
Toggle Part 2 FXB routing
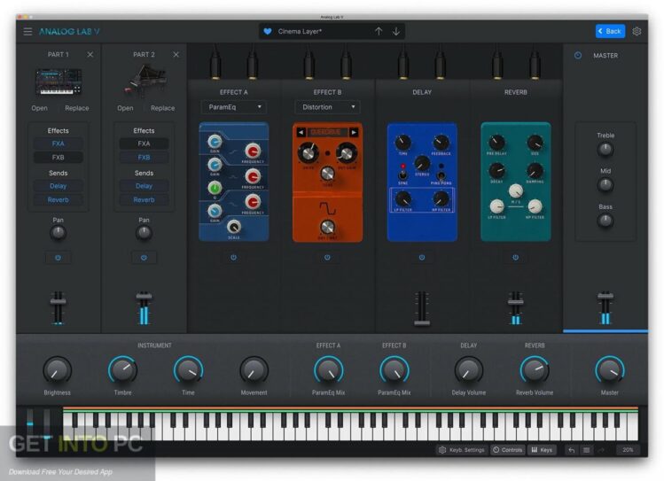click(144, 158)
